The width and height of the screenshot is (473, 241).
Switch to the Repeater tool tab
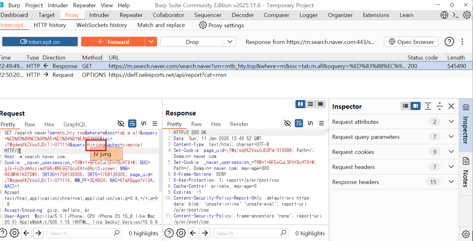131,15
